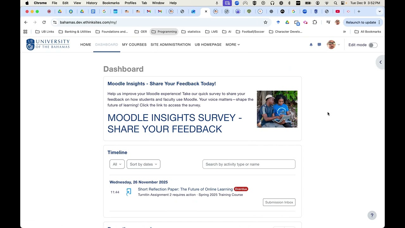Open the messaging chat bubble icon

pyautogui.click(x=319, y=45)
